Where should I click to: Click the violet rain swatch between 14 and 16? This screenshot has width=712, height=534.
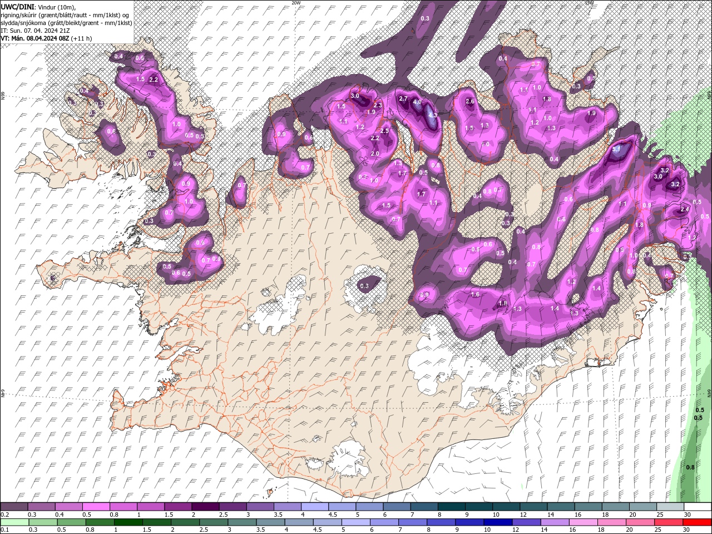point(555,522)
